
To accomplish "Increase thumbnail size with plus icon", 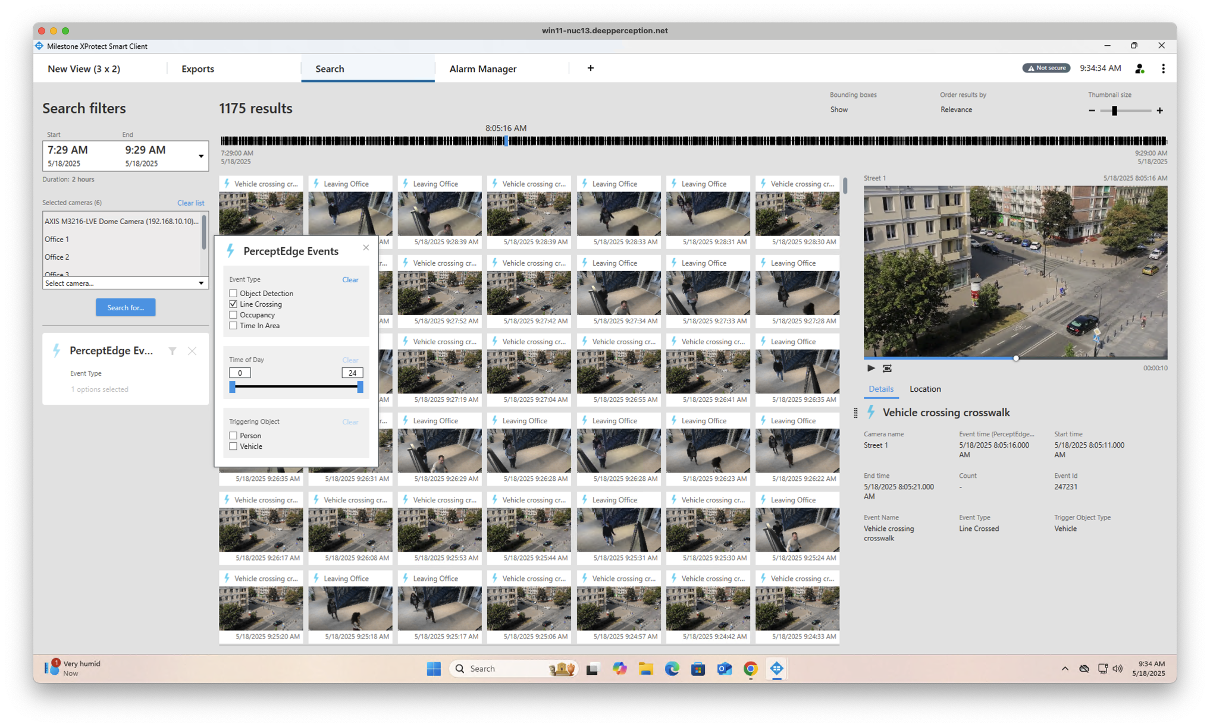I will tap(1159, 111).
